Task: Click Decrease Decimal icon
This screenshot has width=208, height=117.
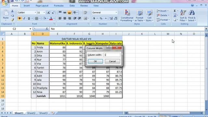Action: tap(116, 18)
